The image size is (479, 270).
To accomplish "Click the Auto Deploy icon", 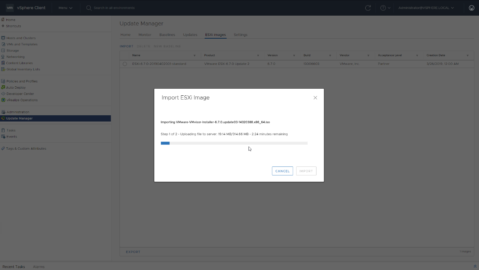I will point(3,88).
